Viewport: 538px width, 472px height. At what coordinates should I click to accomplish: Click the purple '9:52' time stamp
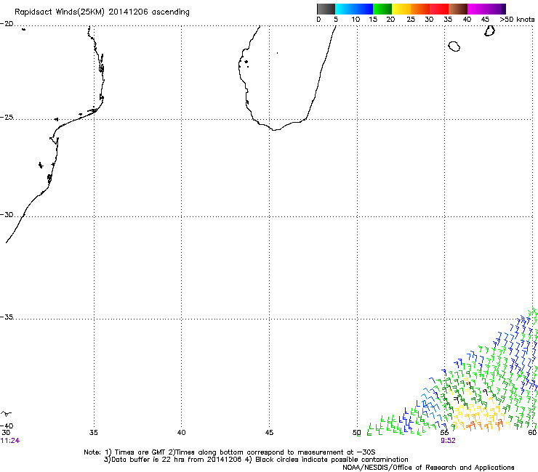[448, 441]
